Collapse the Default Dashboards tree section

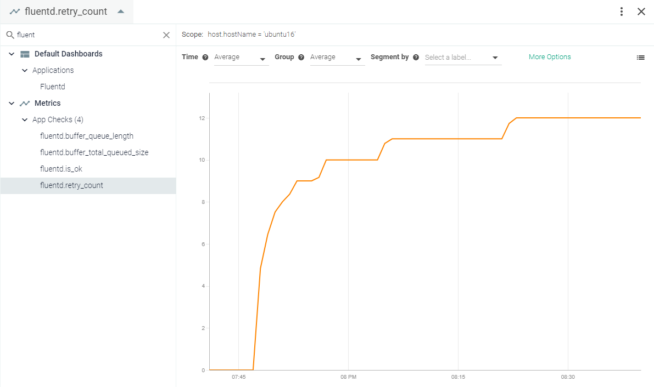pyautogui.click(x=12, y=54)
